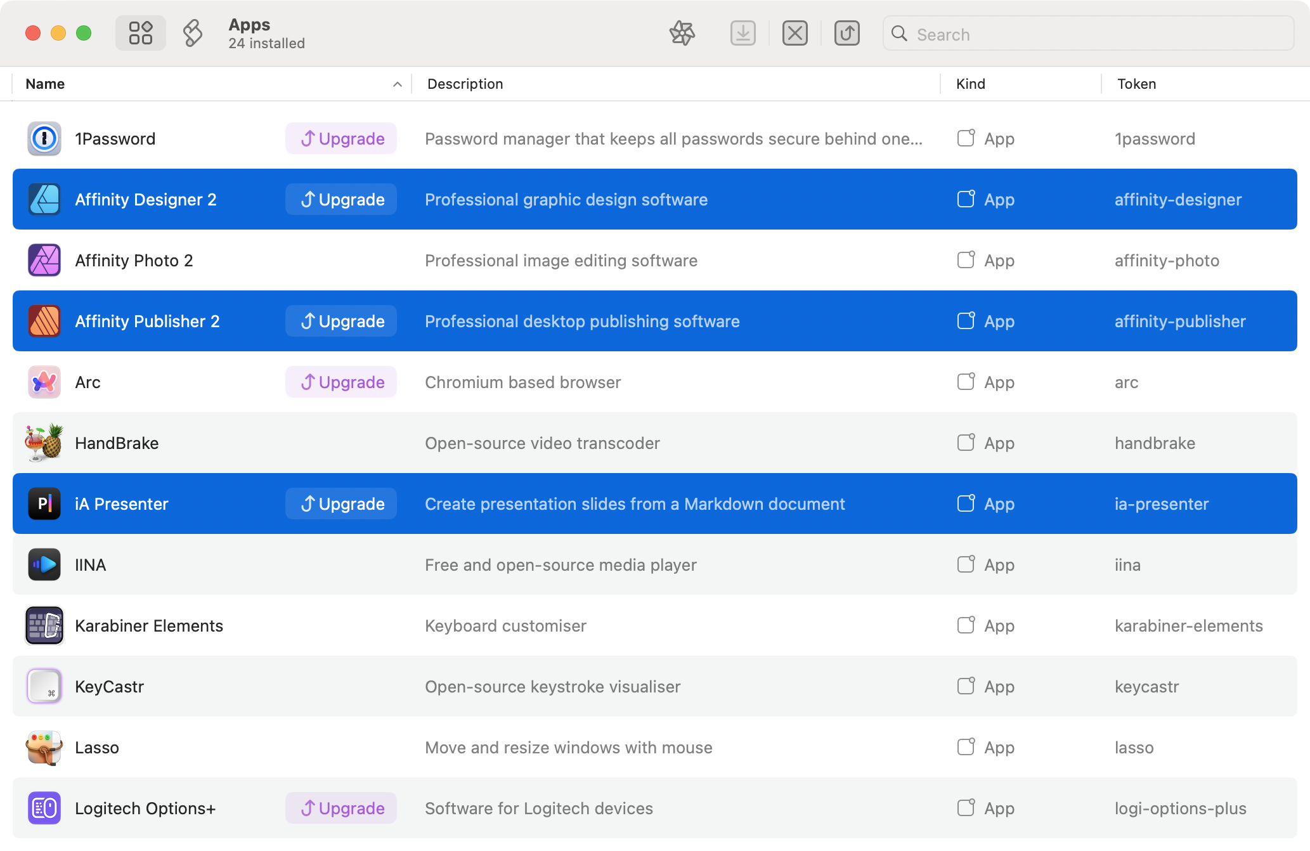Click the HandBrake pineapple icon
The width and height of the screenshot is (1310, 851).
pyautogui.click(x=44, y=443)
